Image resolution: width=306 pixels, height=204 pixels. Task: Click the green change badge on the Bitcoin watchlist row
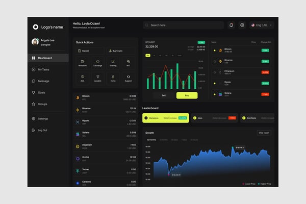click(x=265, y=50)
